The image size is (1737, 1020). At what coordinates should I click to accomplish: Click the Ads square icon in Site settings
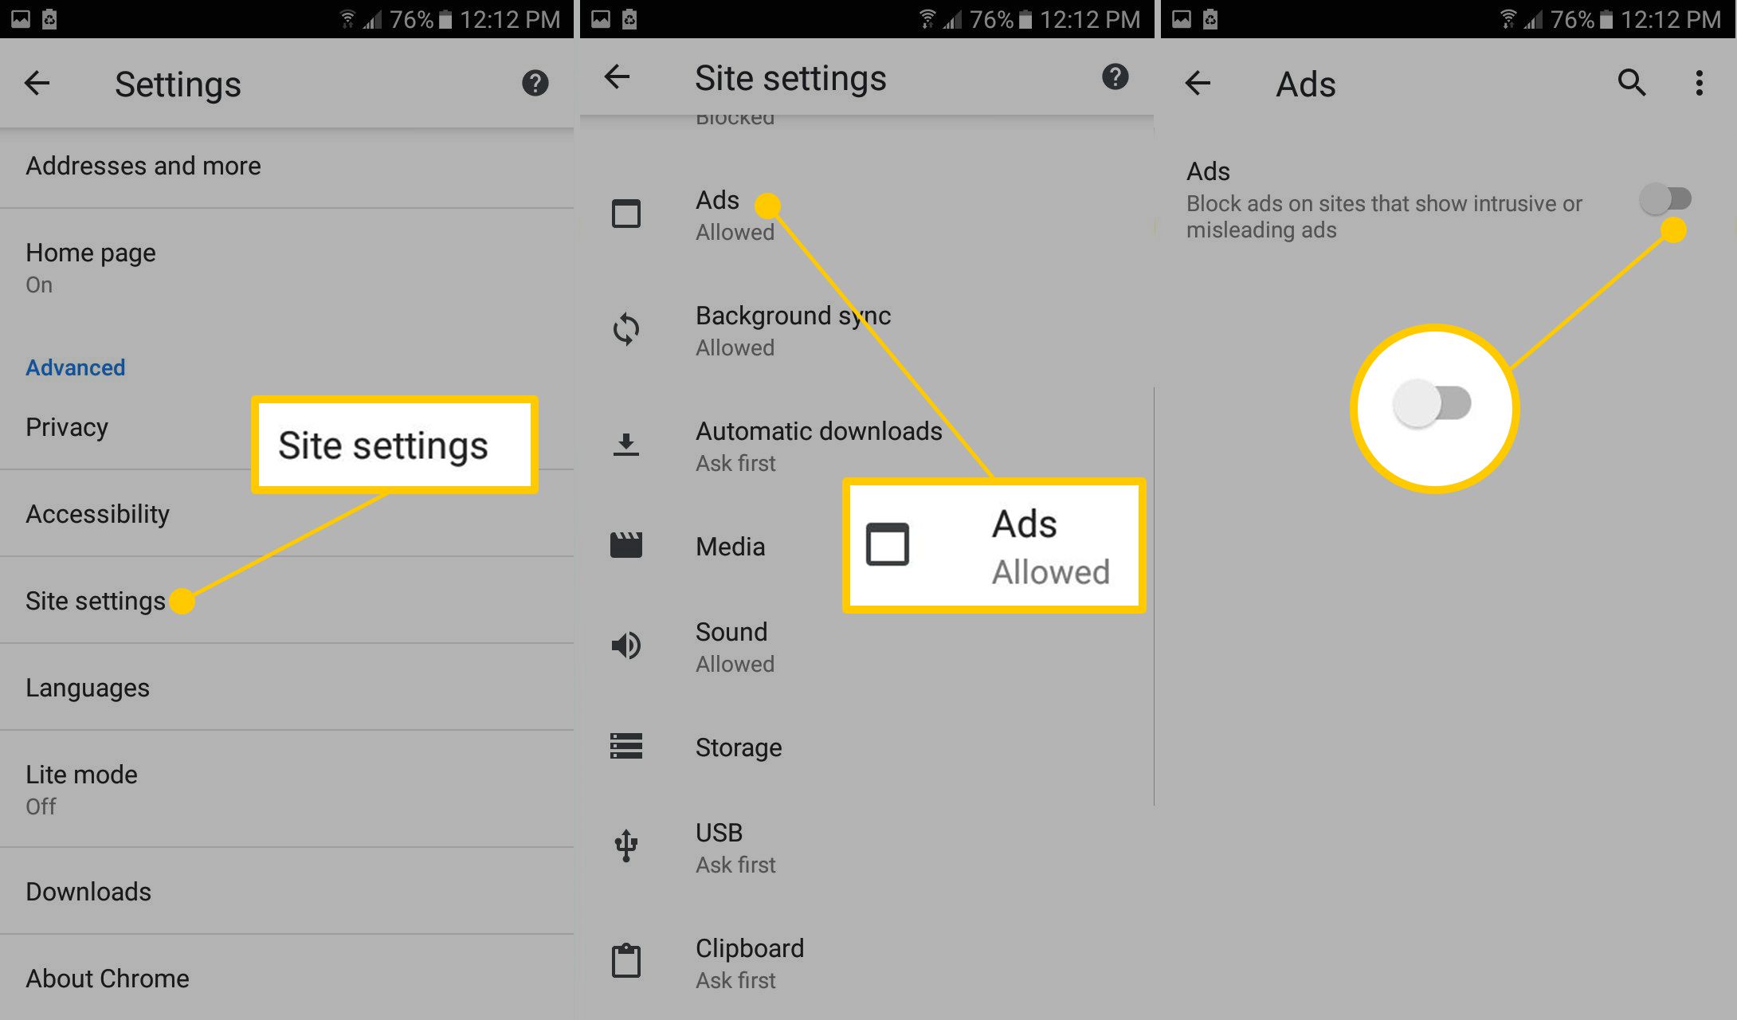[x=628, y=213]
